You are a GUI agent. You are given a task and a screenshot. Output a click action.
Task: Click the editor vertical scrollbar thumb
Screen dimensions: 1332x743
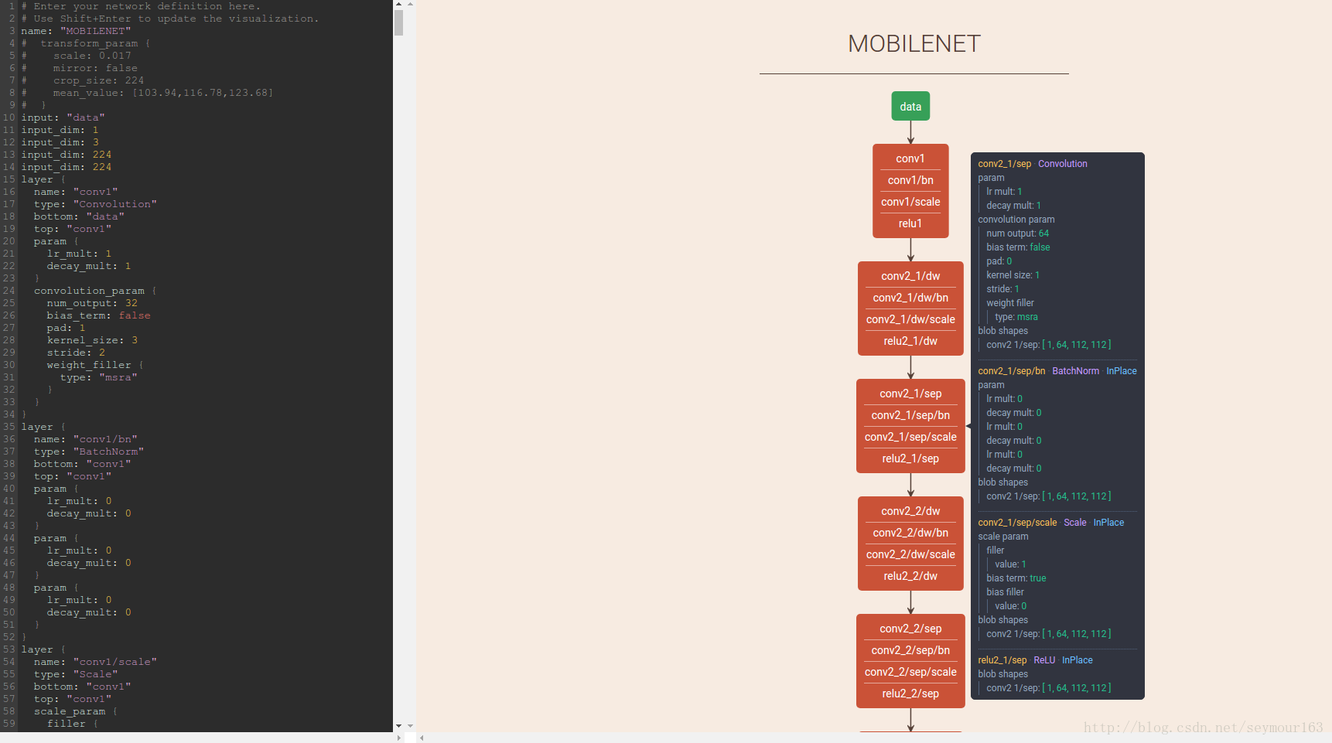click(398, 22)
